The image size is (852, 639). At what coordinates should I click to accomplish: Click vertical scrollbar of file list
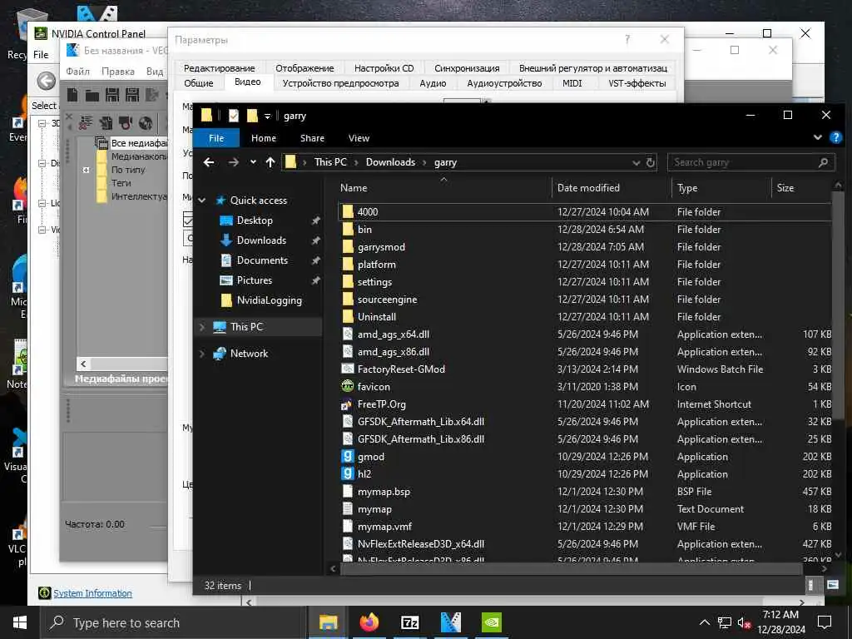tap(838, 305)
